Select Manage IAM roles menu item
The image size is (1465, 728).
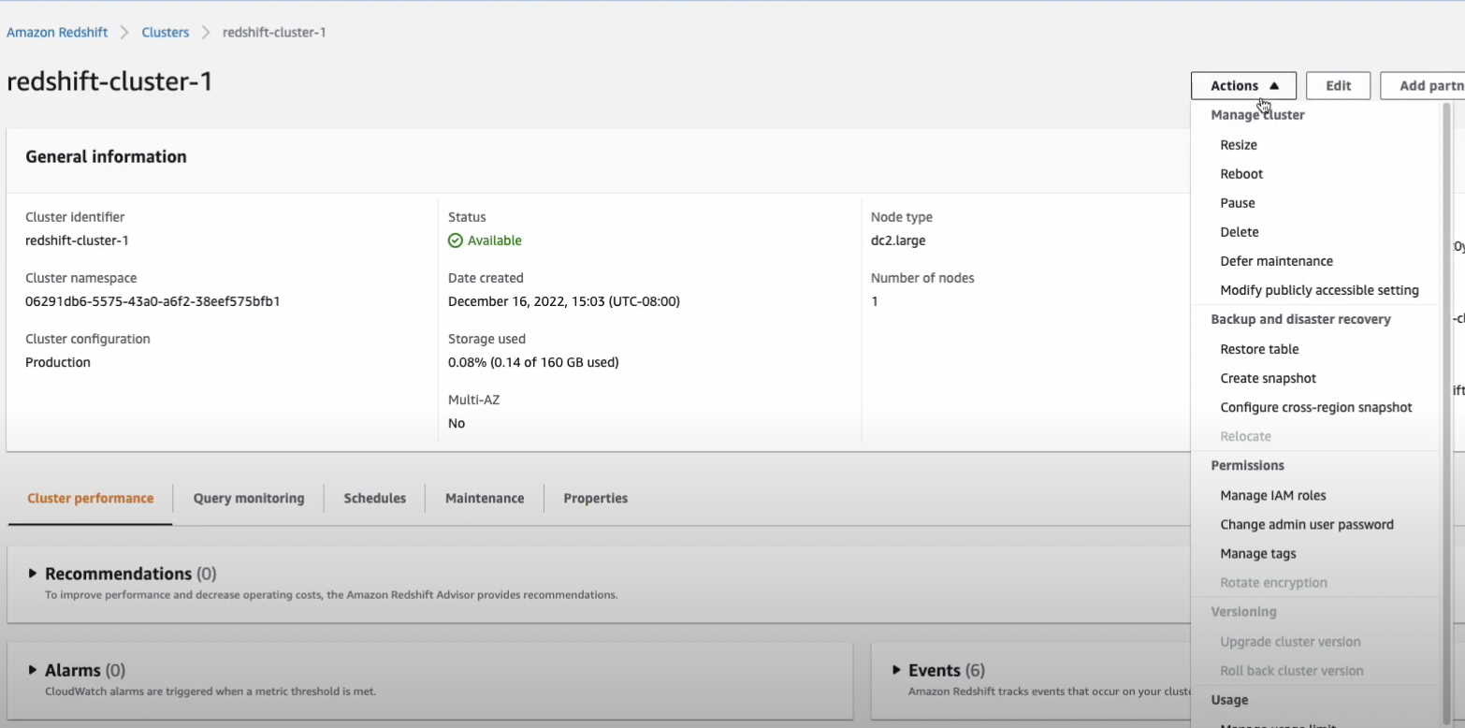pos(1272,496)
